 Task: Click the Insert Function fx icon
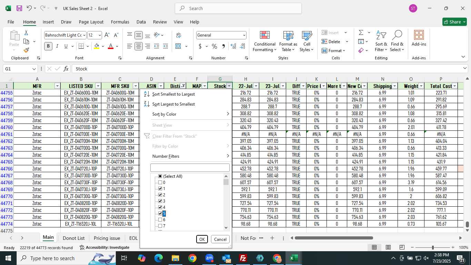(x=66, y=69)
